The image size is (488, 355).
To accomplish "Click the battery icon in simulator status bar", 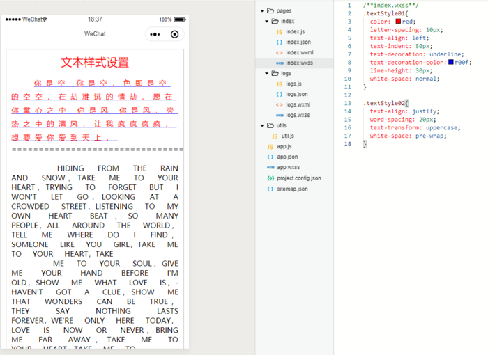I will 180,19.
